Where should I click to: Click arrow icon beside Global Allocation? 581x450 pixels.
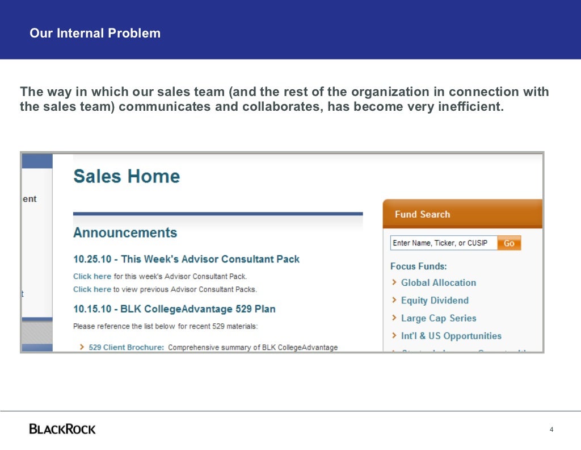(x=394, y=282)
